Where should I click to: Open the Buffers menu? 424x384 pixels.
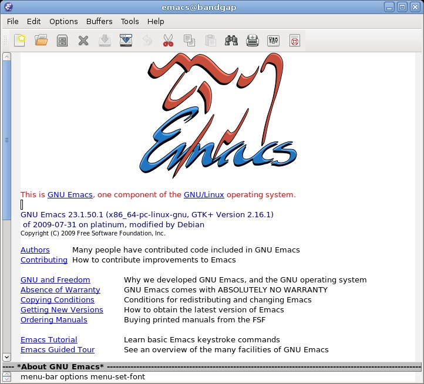(x=99, y=21)
